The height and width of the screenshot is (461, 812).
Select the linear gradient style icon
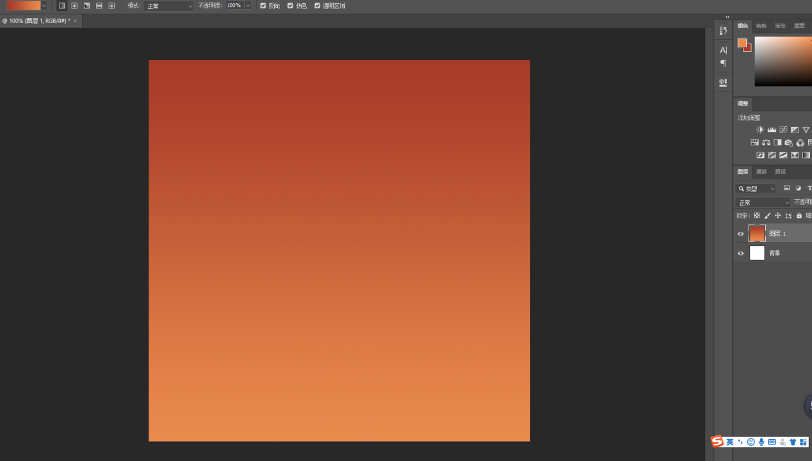pos(61,6)
